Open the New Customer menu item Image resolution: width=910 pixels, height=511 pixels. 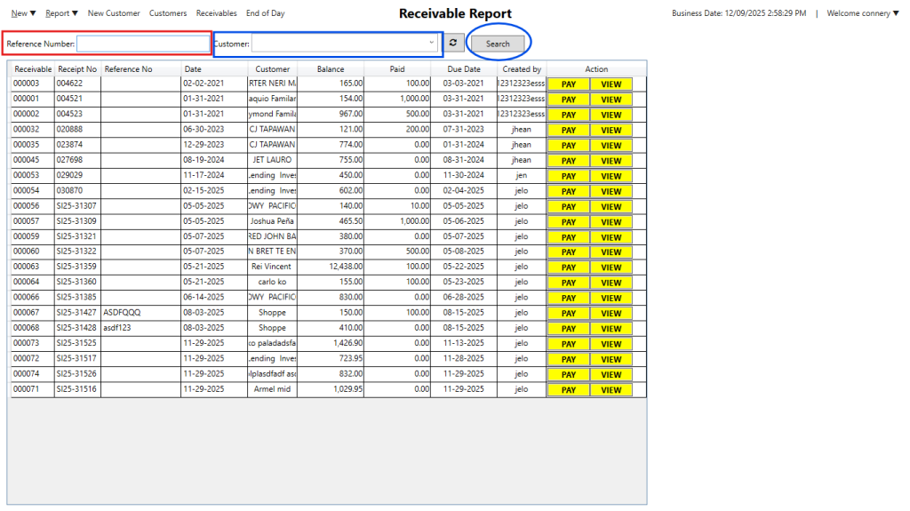(114, 13)
